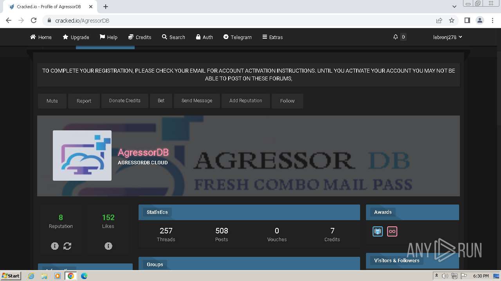
Task: Click the 7 Credits count
Action: point(332,231)
